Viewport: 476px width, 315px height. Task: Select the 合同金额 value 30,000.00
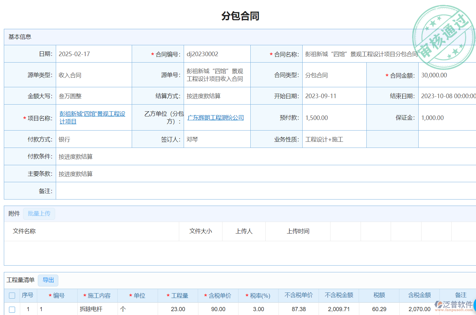[434, 75]
